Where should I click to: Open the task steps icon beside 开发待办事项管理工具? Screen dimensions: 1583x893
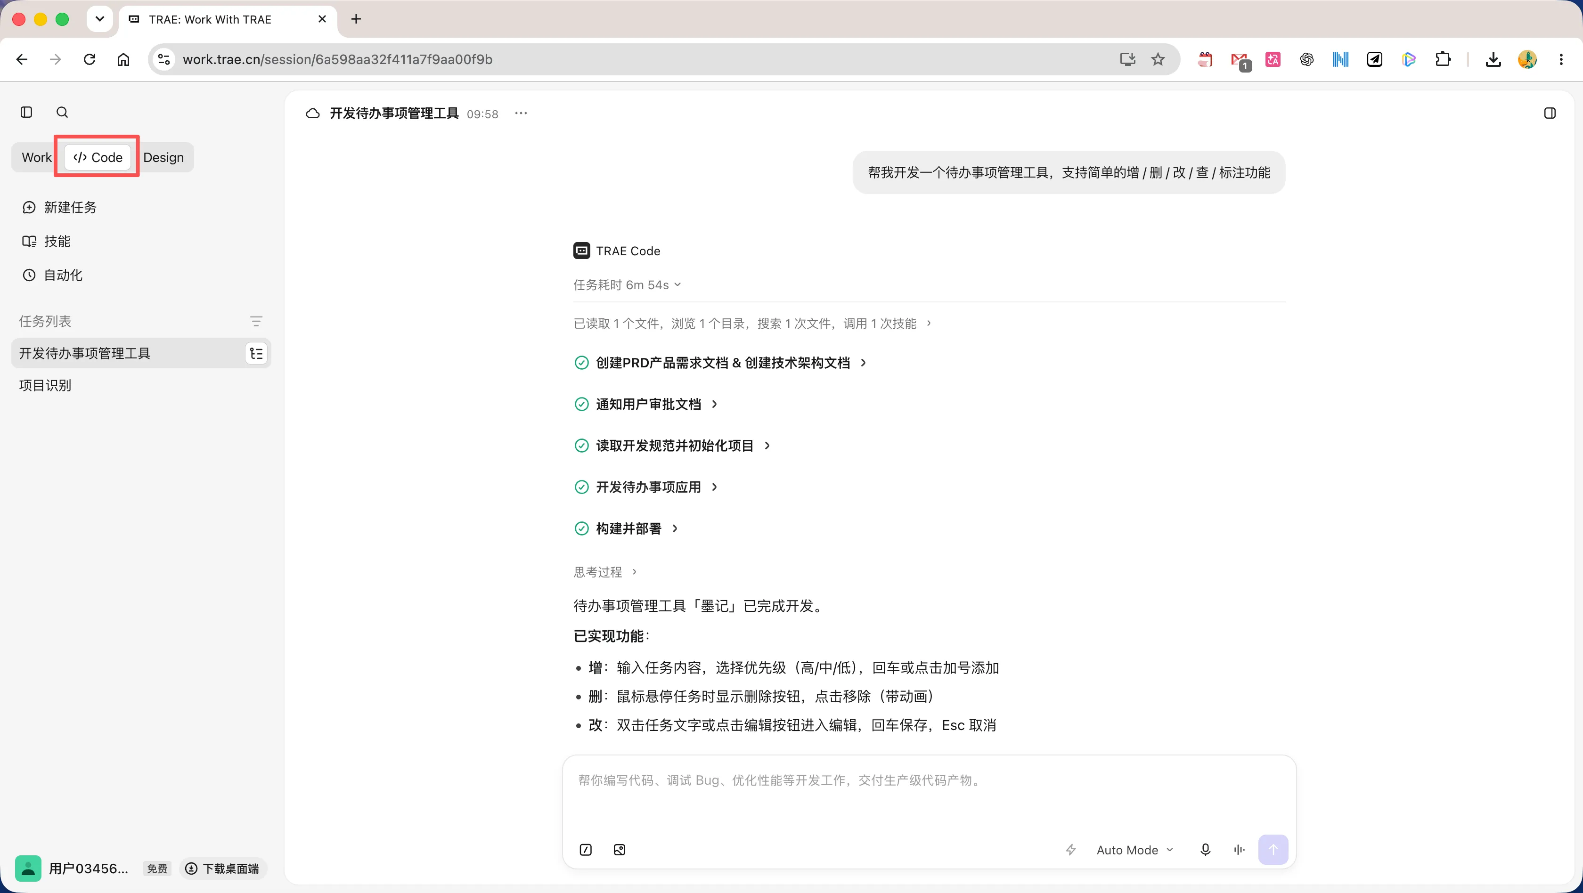click(x=256, y=353)
